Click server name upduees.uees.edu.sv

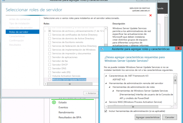coord(141,11)
